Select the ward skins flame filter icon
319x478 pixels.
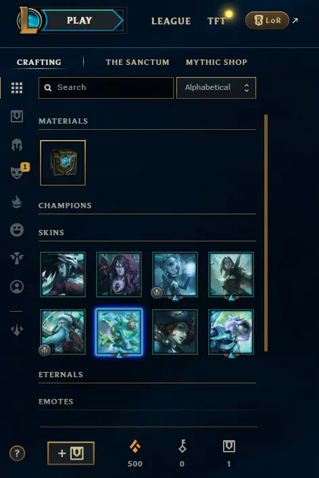[x=17, y=201]
